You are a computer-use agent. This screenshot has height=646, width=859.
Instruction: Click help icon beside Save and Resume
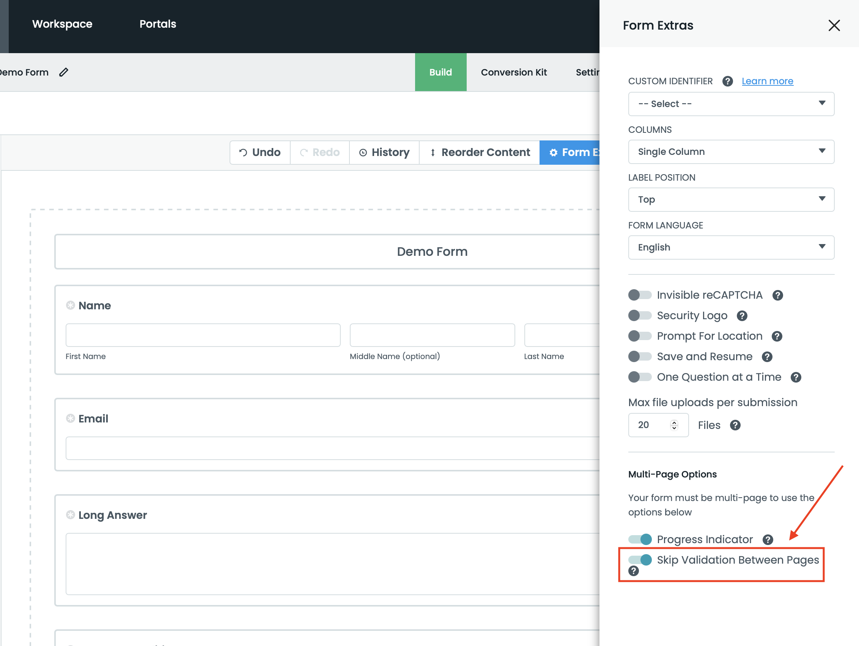(766, 357)
